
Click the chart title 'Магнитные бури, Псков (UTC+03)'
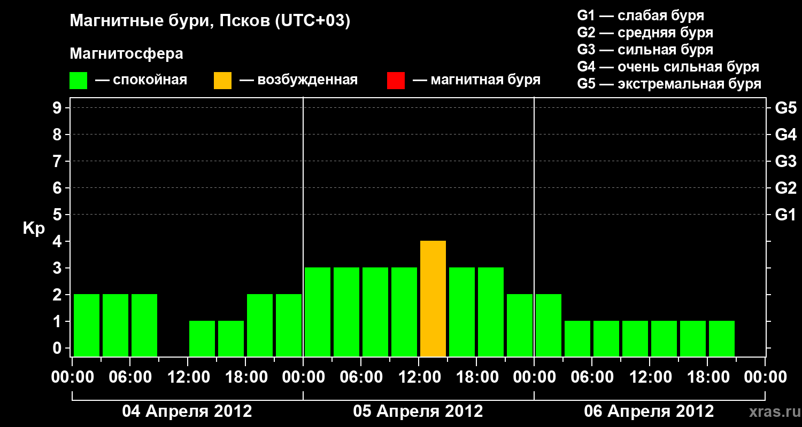point(210,21)
